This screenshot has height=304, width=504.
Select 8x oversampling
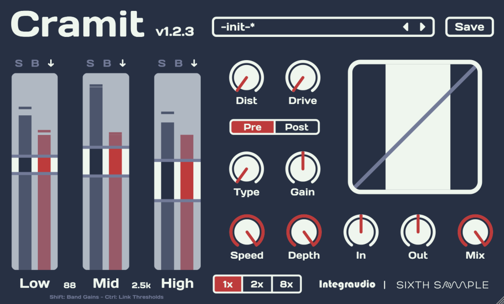[x=286, y=284]
